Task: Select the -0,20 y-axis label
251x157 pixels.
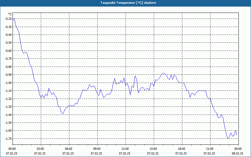Action: 9,19
